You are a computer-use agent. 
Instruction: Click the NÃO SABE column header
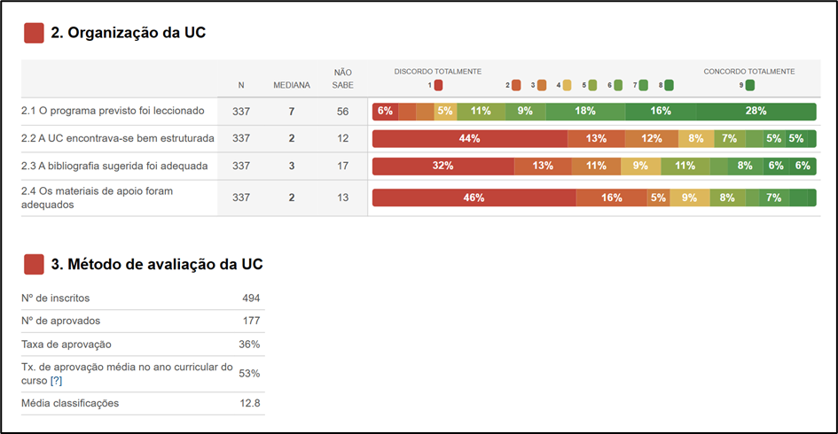pyautogui.click(x=342, y=79)
